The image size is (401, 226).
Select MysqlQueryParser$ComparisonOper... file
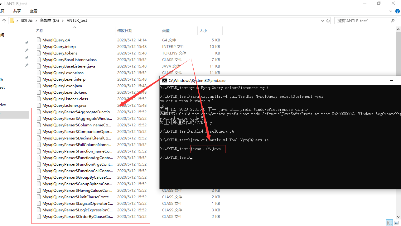(x=77, y=131)
